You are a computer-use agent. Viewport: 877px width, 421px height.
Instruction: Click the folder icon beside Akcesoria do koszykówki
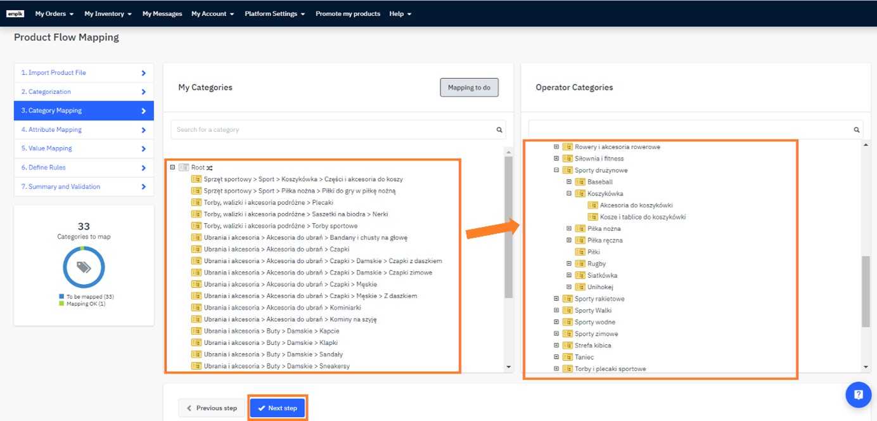coord(592,205)
